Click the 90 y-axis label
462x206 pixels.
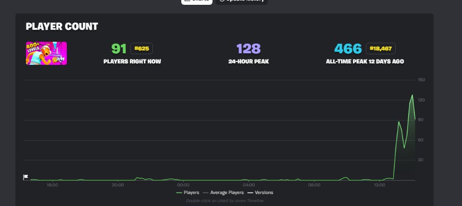coord(421,120)
